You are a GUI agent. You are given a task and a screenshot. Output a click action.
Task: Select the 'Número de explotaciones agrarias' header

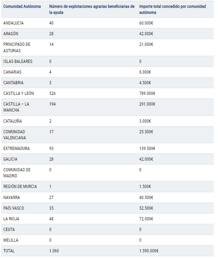point(92,9)
